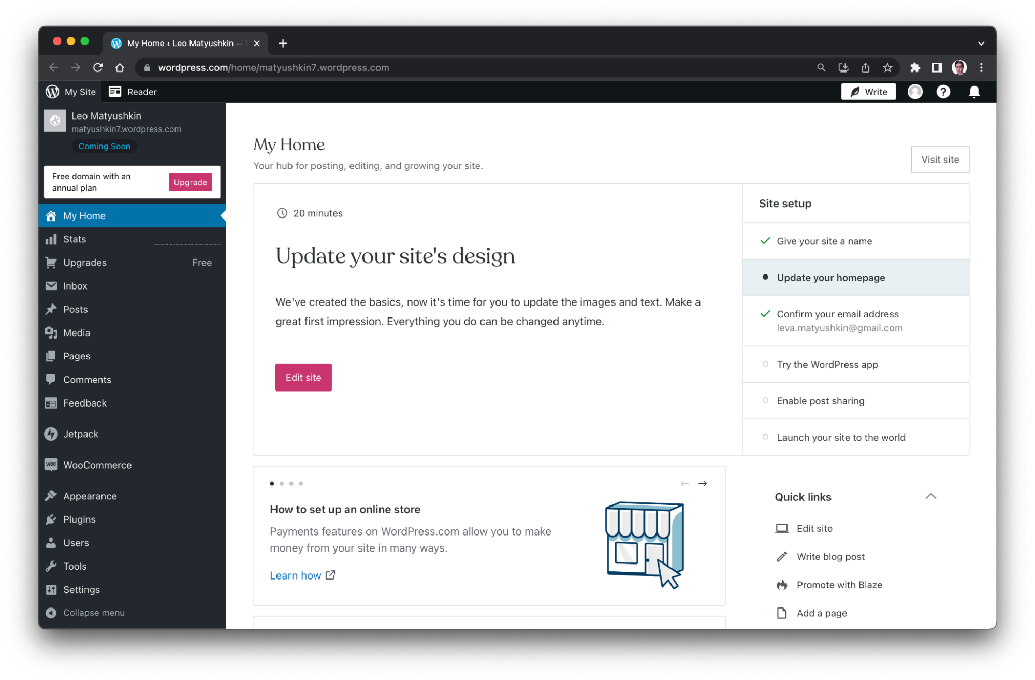This screenshot has width=1035, height=680.
Task: Click the browser address bar
Action: tap(480, 67)
